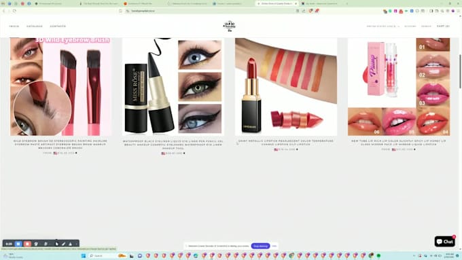This screenshot has height=260, width=462.
Task: Open the CONTACTO menu link
Action: 58,26
